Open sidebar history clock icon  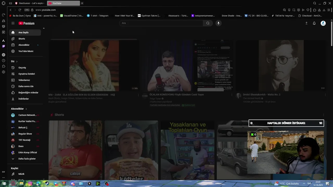pos(3,61)
